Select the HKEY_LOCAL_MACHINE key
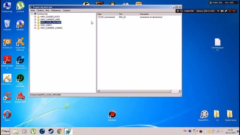This screenshot has height=135, width=240. pos(51,22)
